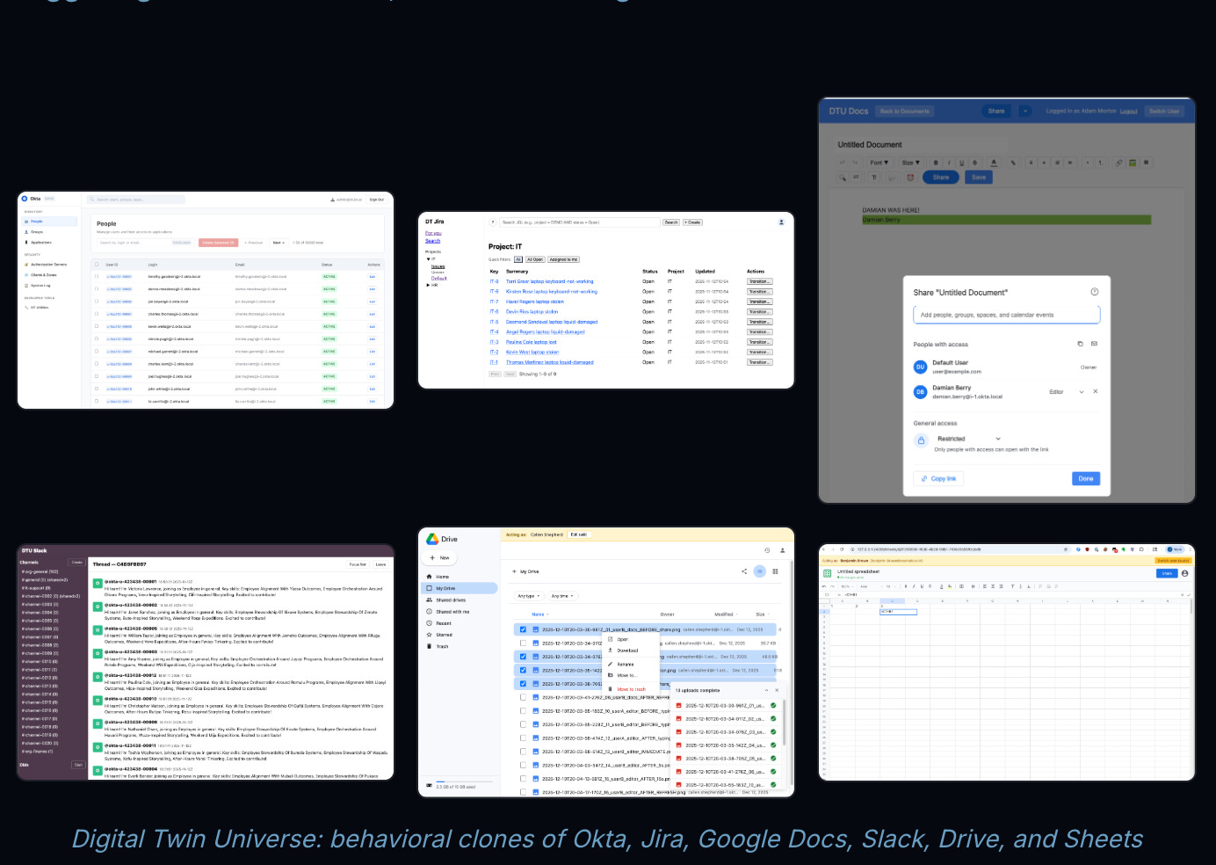This screenshot has width=1216, height=865.
Task: Expand the Damian Berry Editor role dropdown
Action: 1081,392
